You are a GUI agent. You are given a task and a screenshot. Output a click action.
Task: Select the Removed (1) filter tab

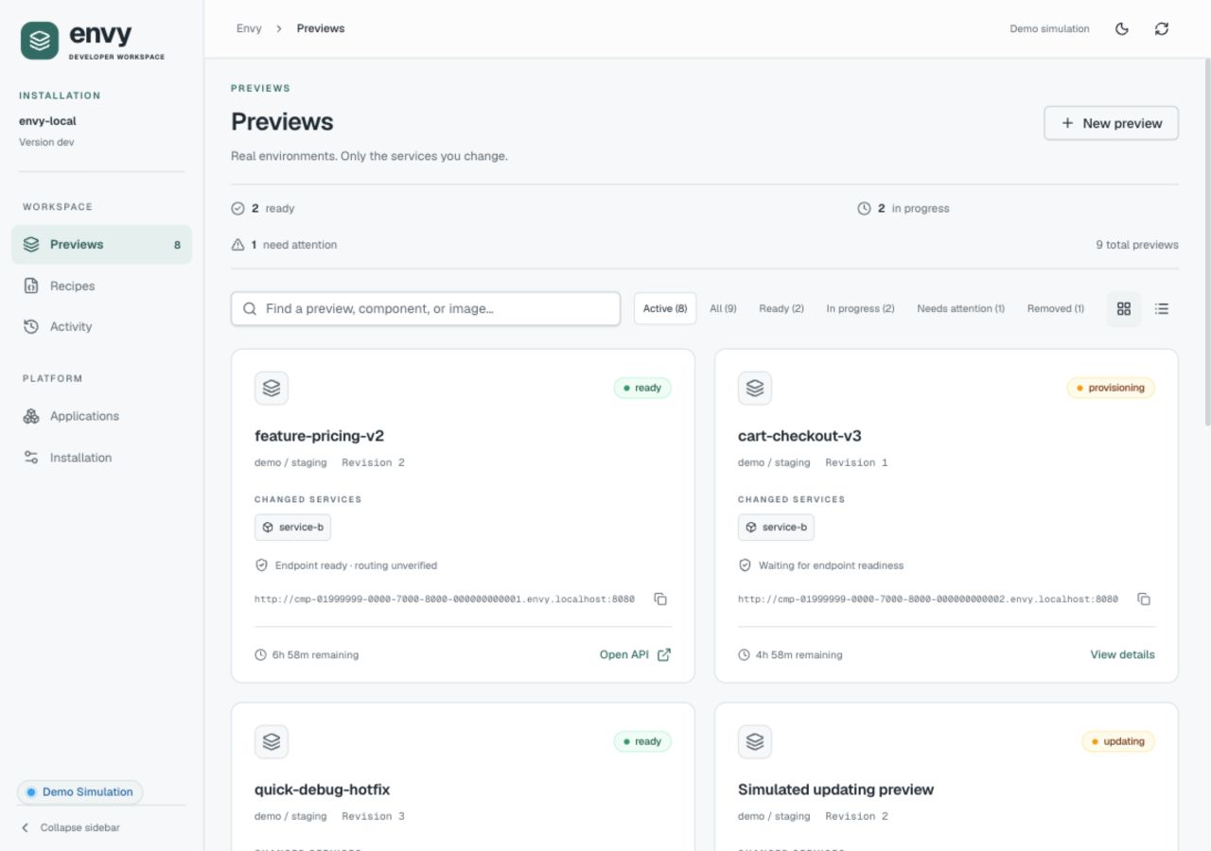(x=1056, y=308)
